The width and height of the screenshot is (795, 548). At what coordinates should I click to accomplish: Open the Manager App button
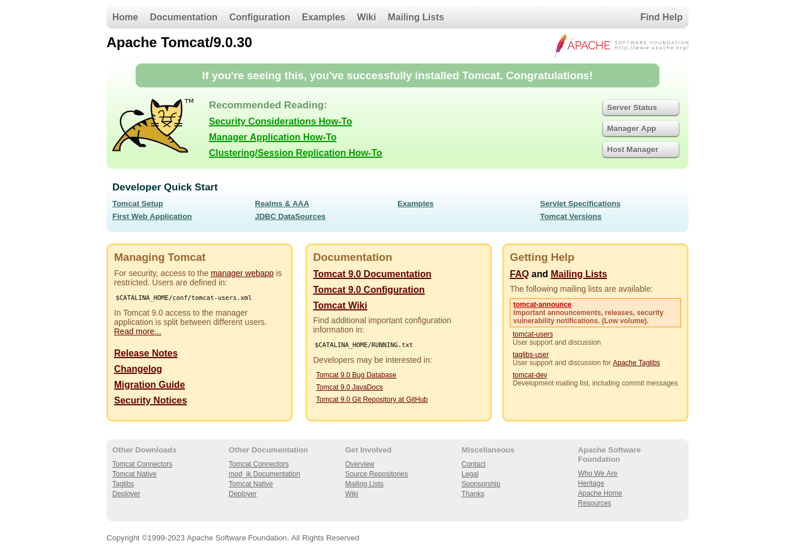click(x=640, y=129)
